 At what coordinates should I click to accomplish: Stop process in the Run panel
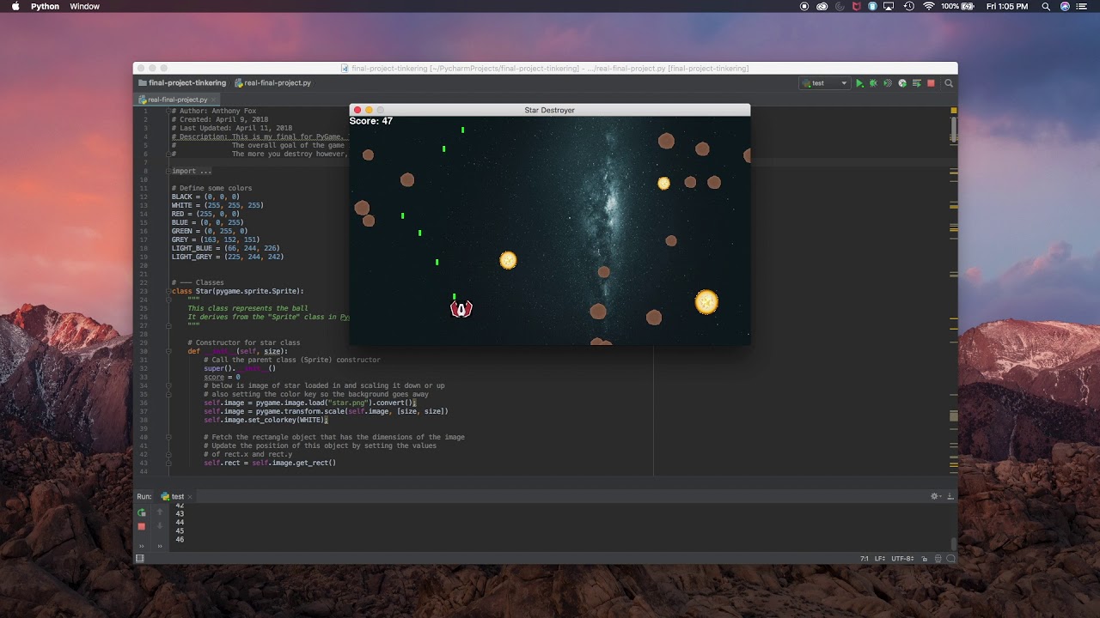(142, 526)
